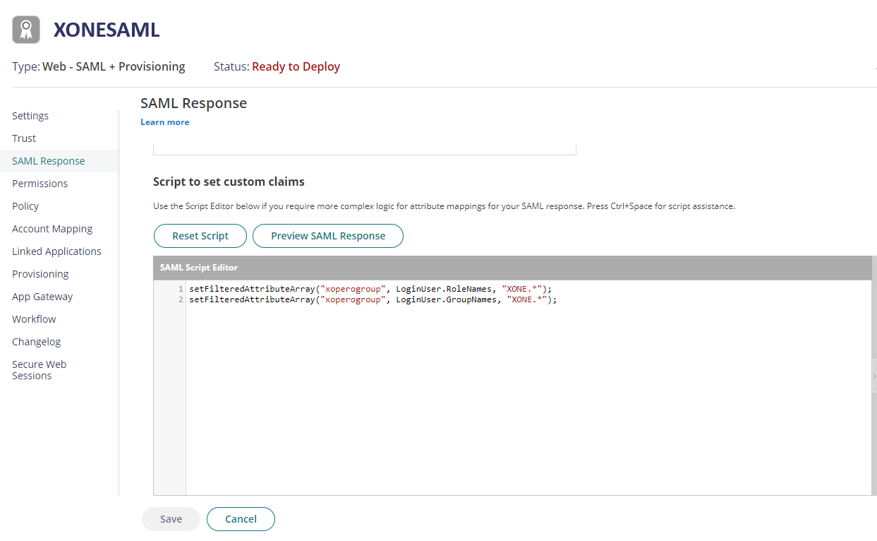Open the Settings section

pos(30,116)
